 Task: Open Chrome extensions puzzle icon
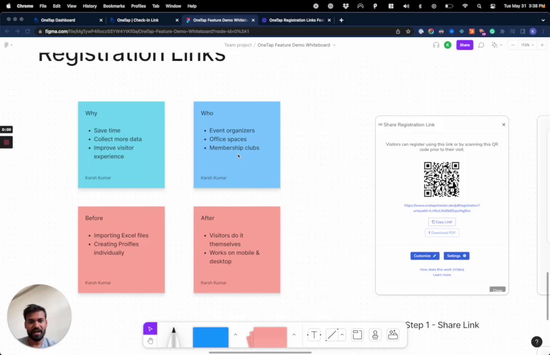click(502, 31)
